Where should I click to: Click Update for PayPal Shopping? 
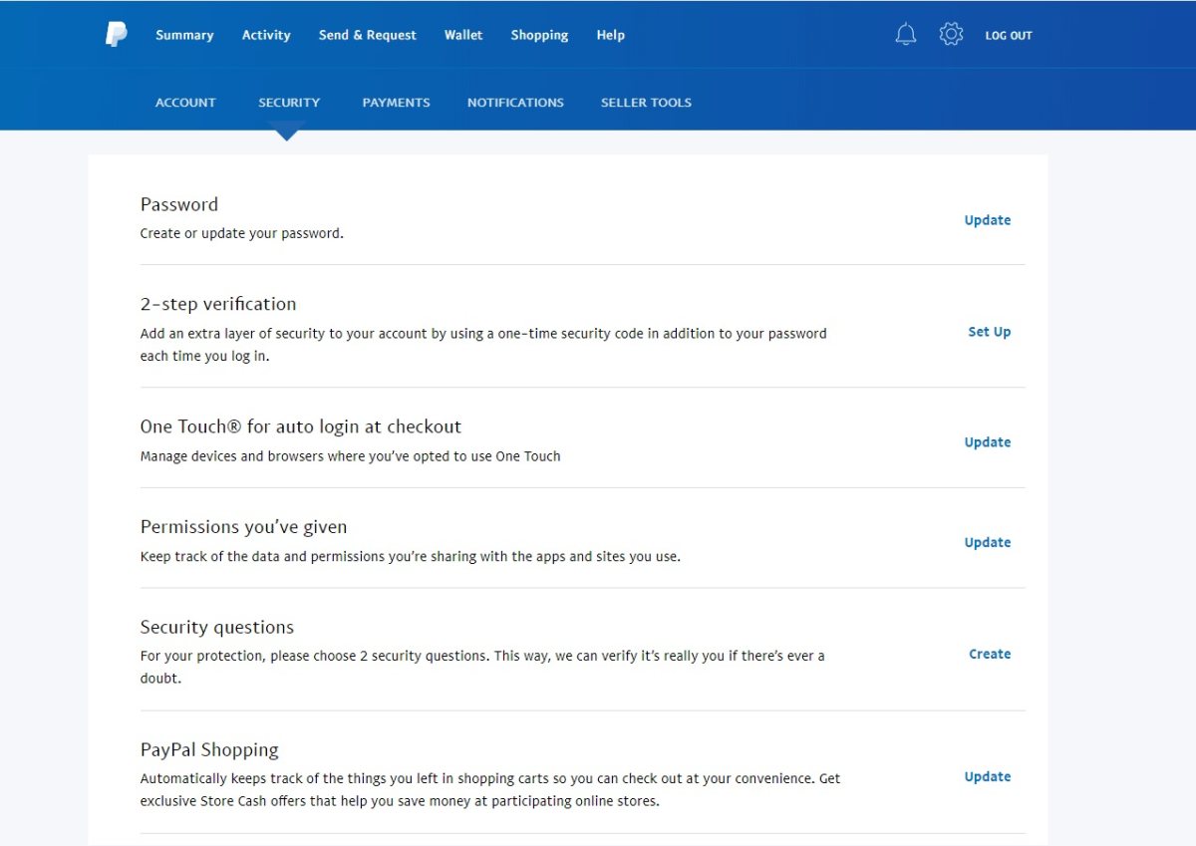click(x=988, y=777)
